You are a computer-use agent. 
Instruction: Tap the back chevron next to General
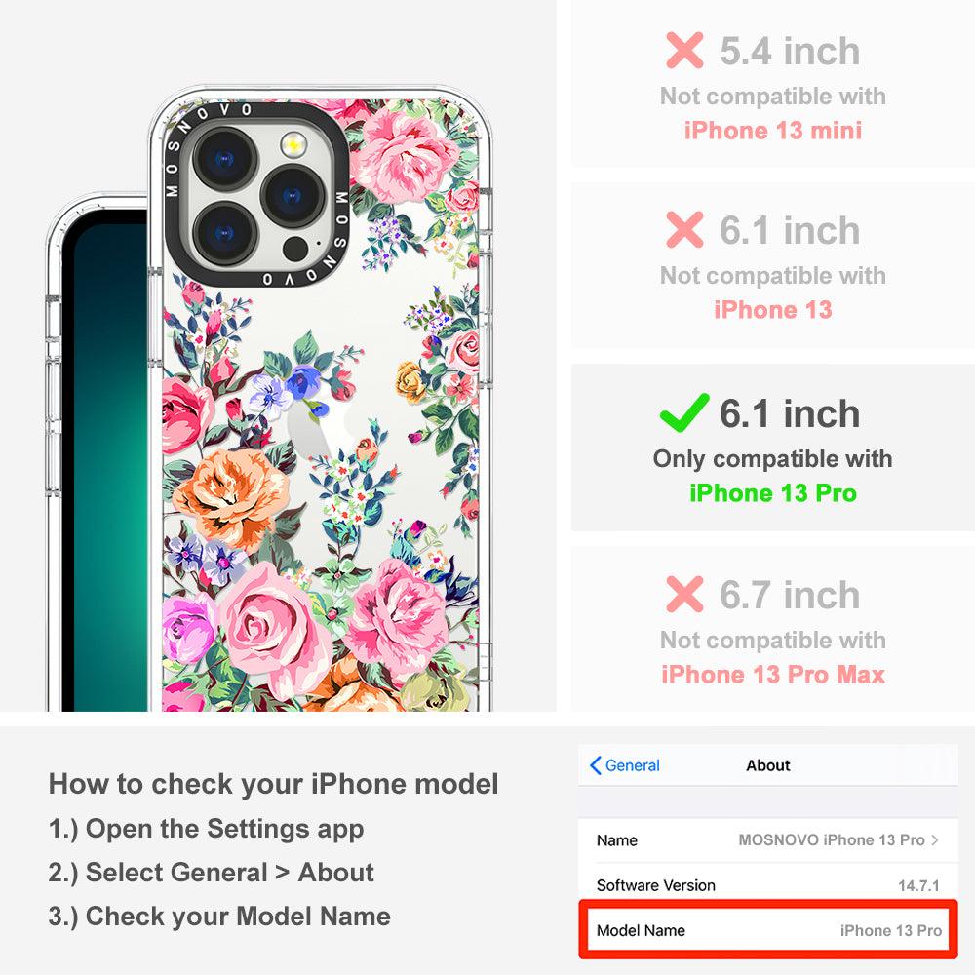(595, 765)
